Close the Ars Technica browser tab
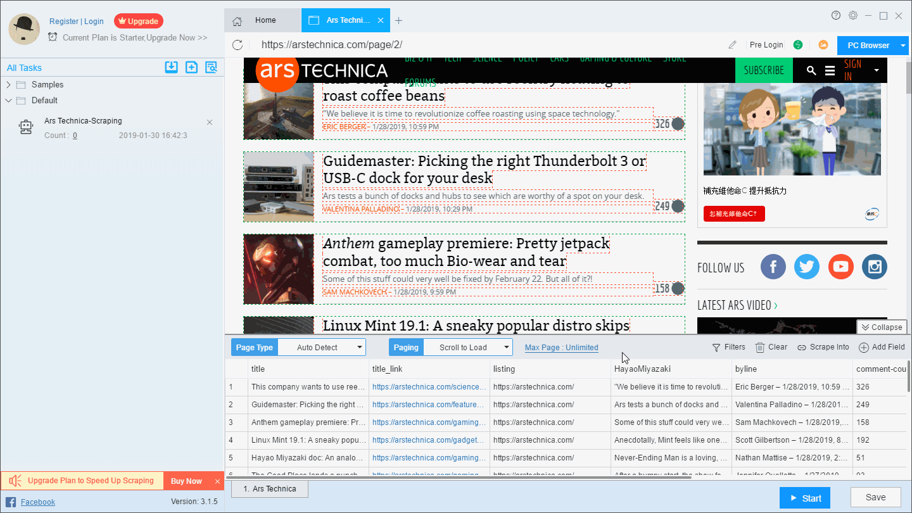 pyautogui.click(x=381, y=20)
